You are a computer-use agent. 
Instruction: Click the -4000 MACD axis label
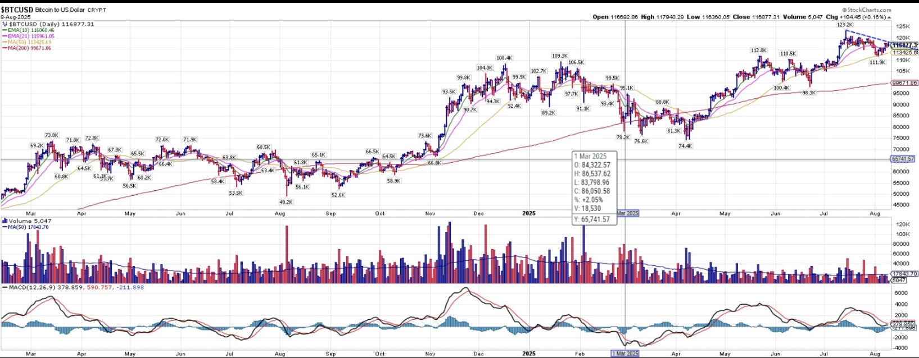point(900,348)
